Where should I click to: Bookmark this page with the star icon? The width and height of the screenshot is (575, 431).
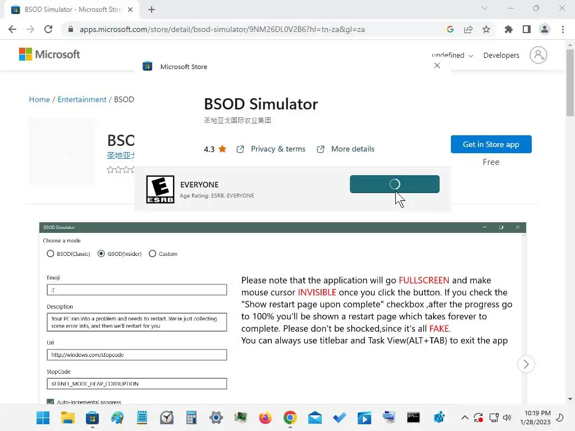coord(486,29)
